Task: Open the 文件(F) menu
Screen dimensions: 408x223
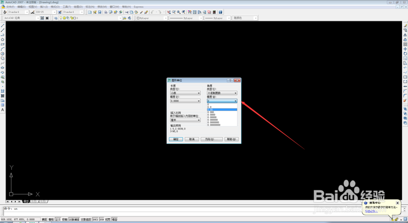Action: tap(11, 7)
